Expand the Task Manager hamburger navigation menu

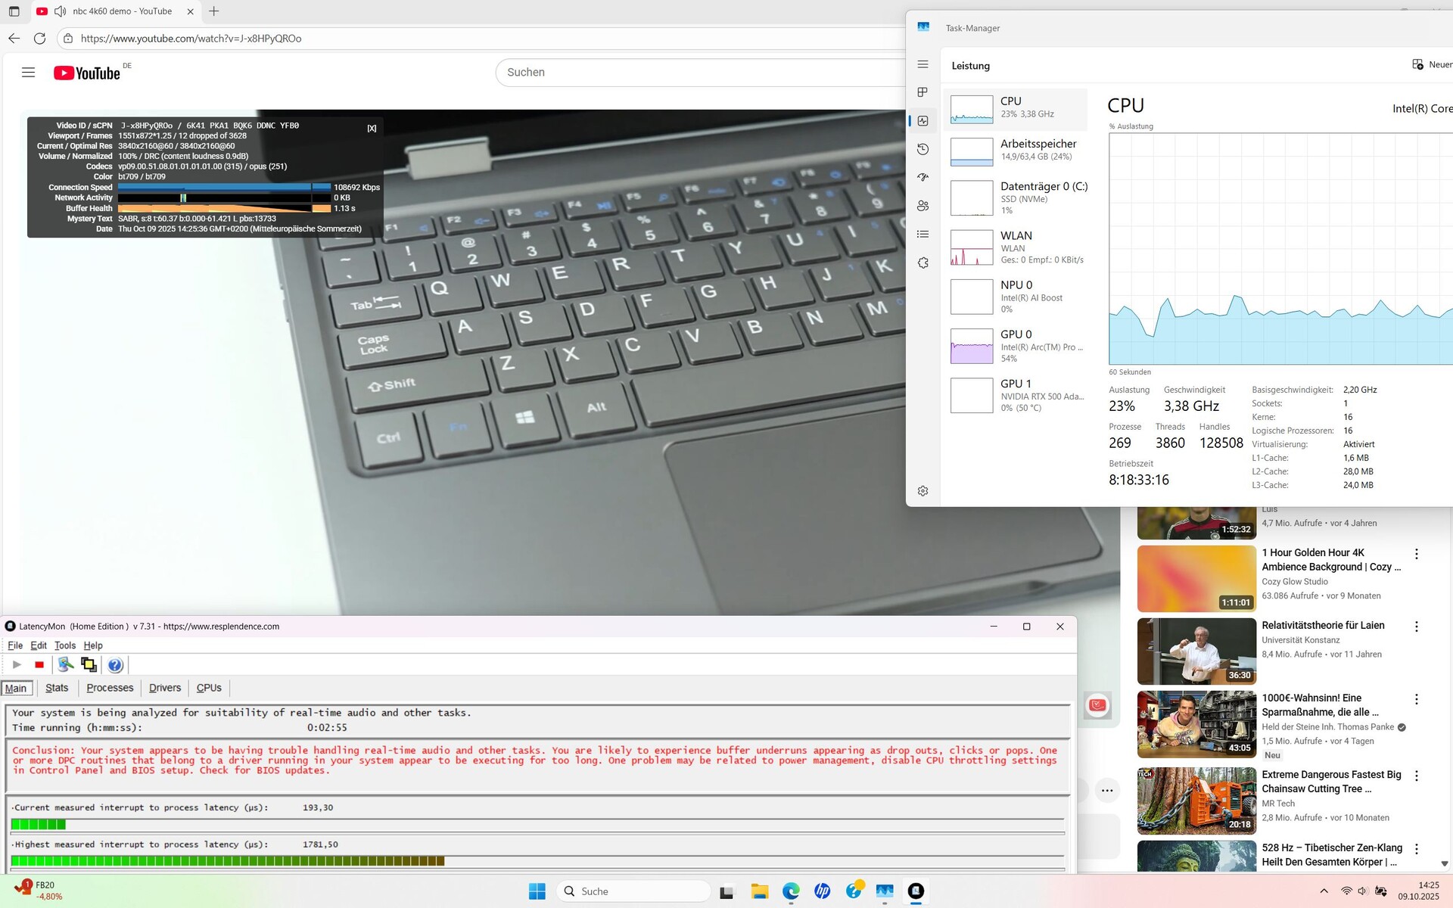[x=923, y=64]
